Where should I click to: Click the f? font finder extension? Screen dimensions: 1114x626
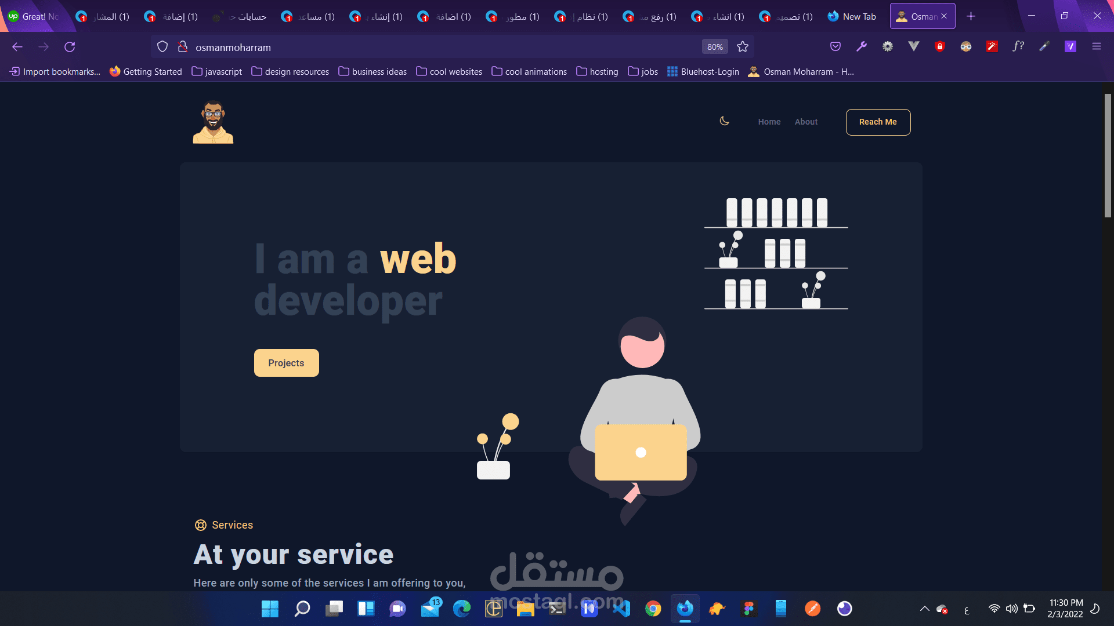click(1018, 46)
